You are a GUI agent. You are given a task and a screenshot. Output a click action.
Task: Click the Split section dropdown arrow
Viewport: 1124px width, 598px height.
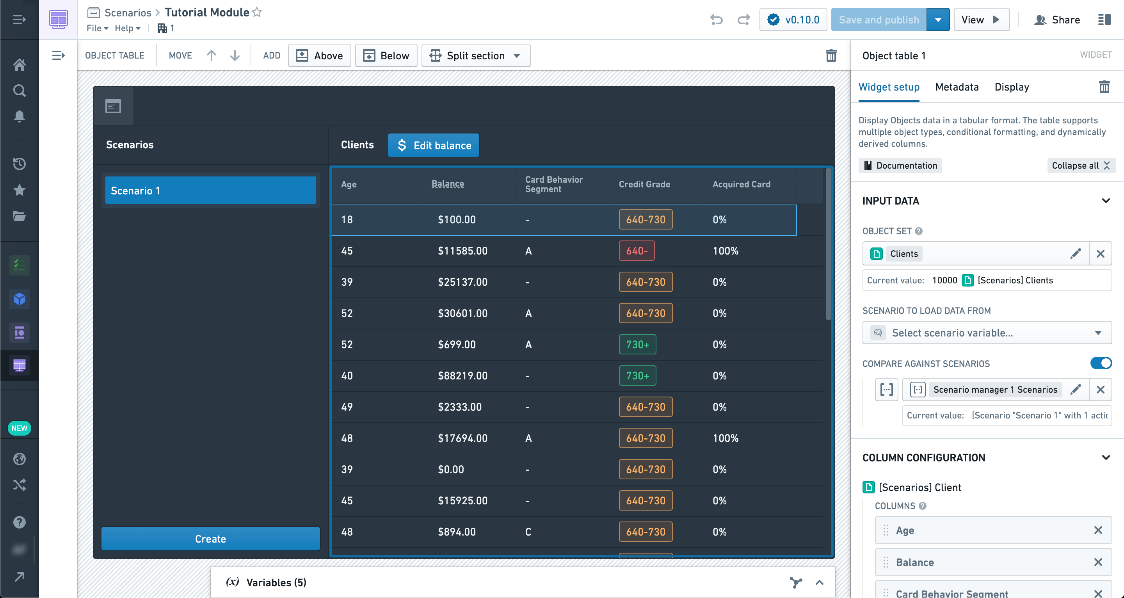[x=518, y=56]
